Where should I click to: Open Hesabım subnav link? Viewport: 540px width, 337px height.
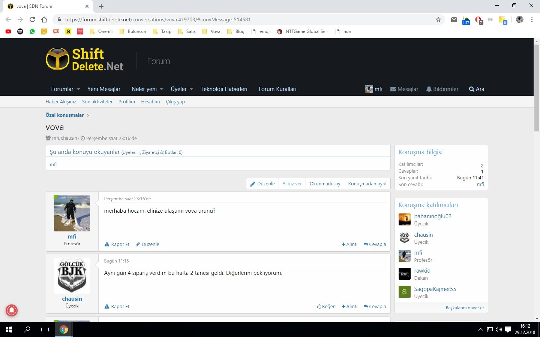150,102
